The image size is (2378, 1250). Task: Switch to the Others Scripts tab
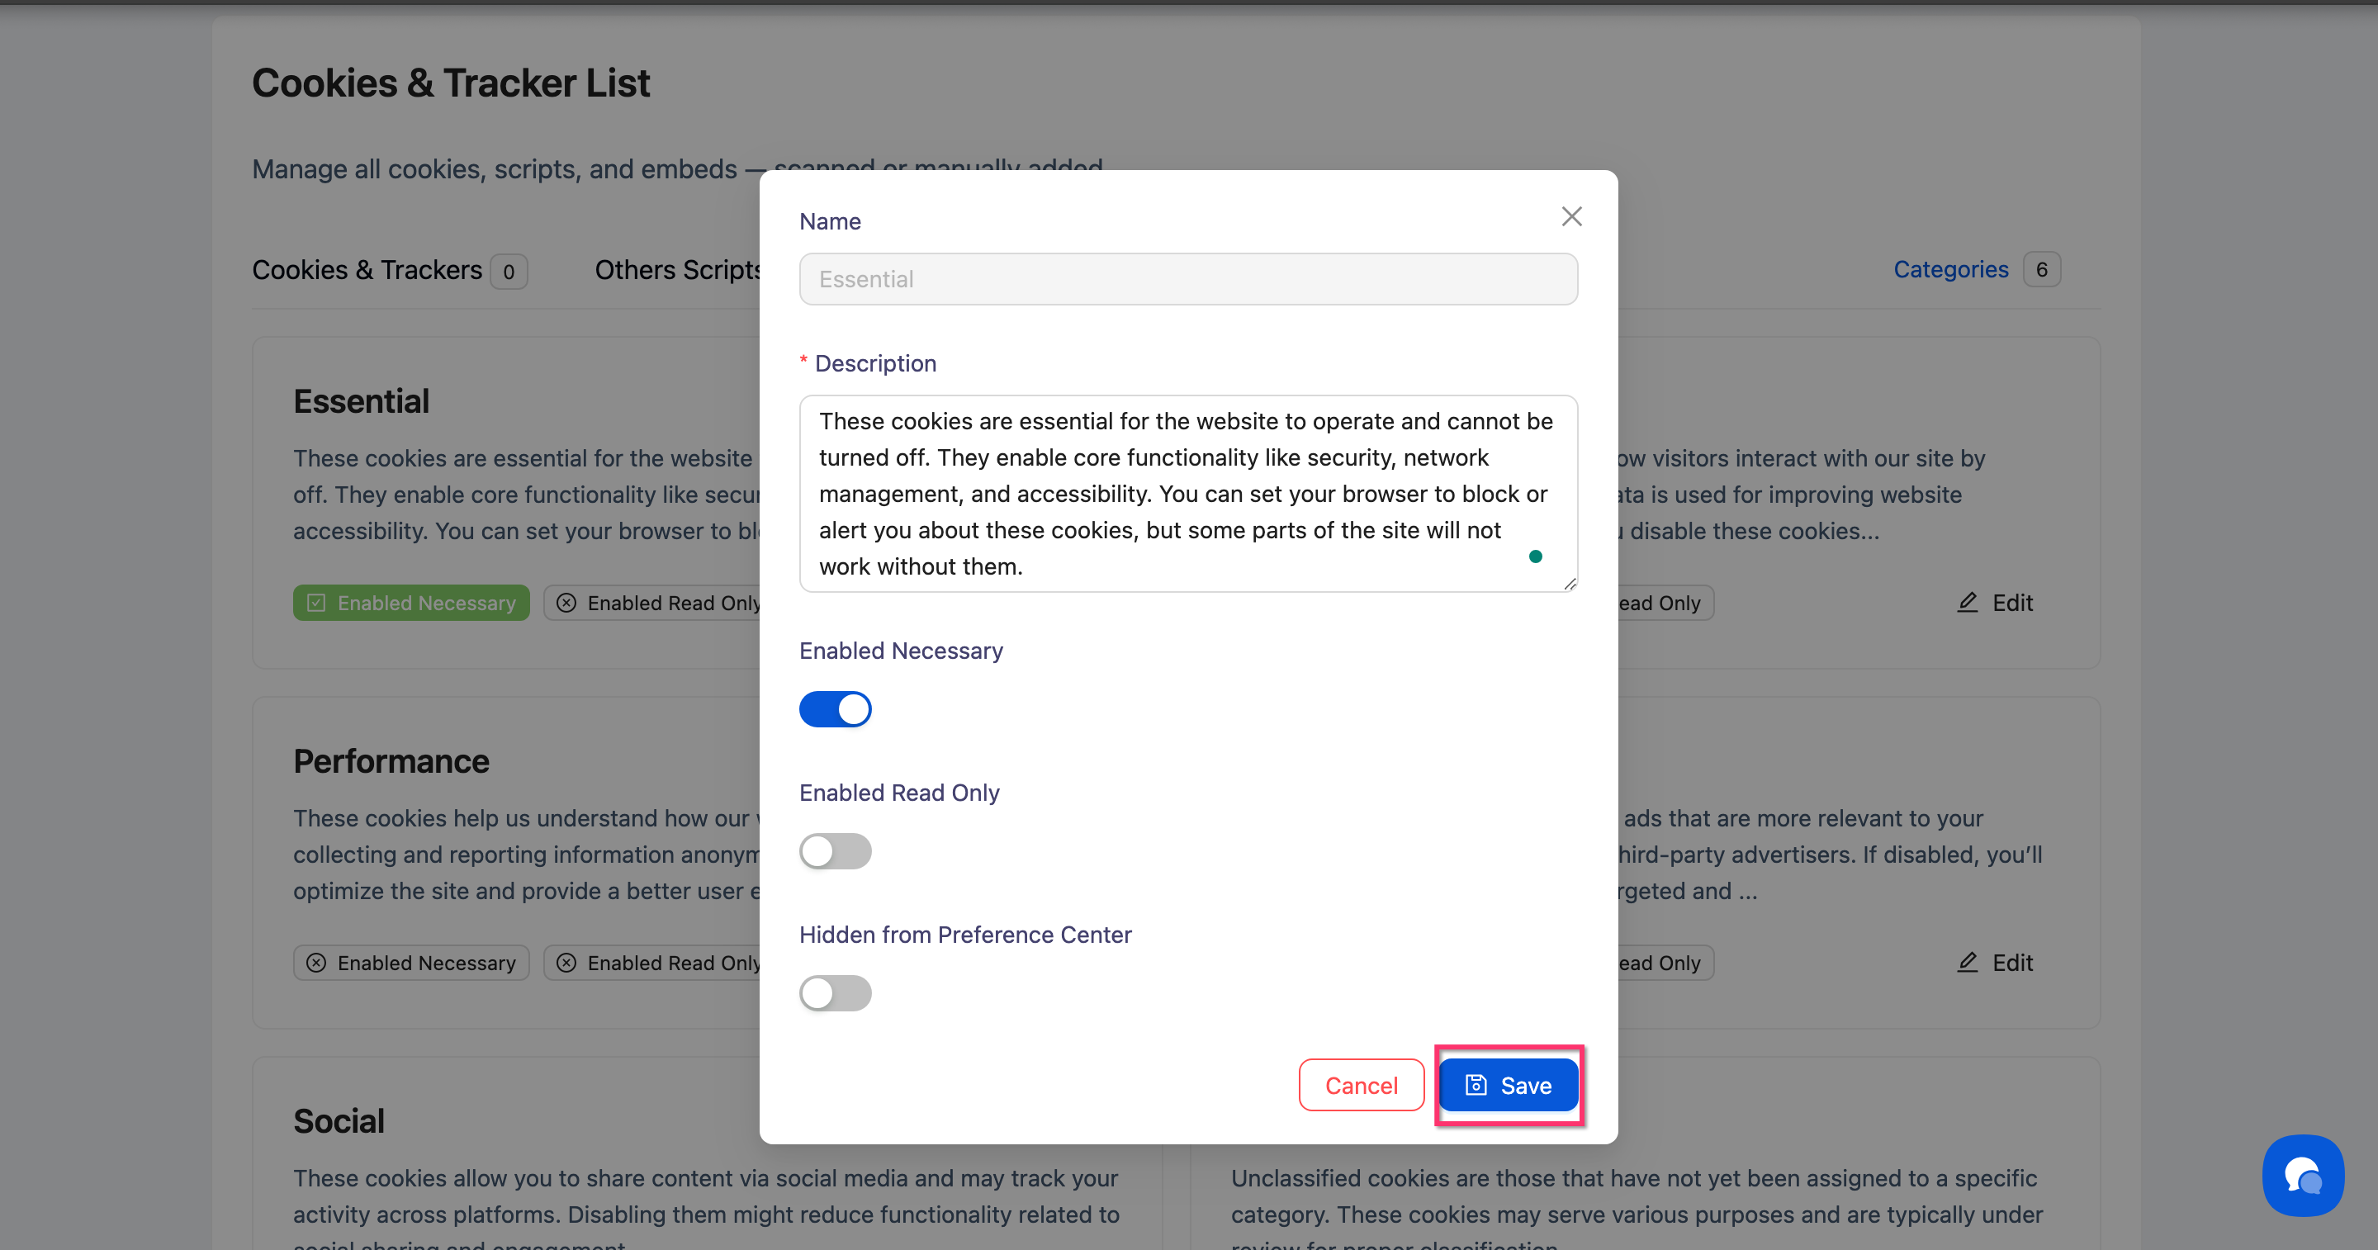679,270
